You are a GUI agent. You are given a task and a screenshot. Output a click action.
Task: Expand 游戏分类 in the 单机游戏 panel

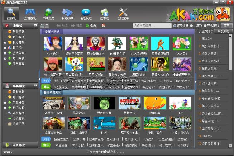5,103
